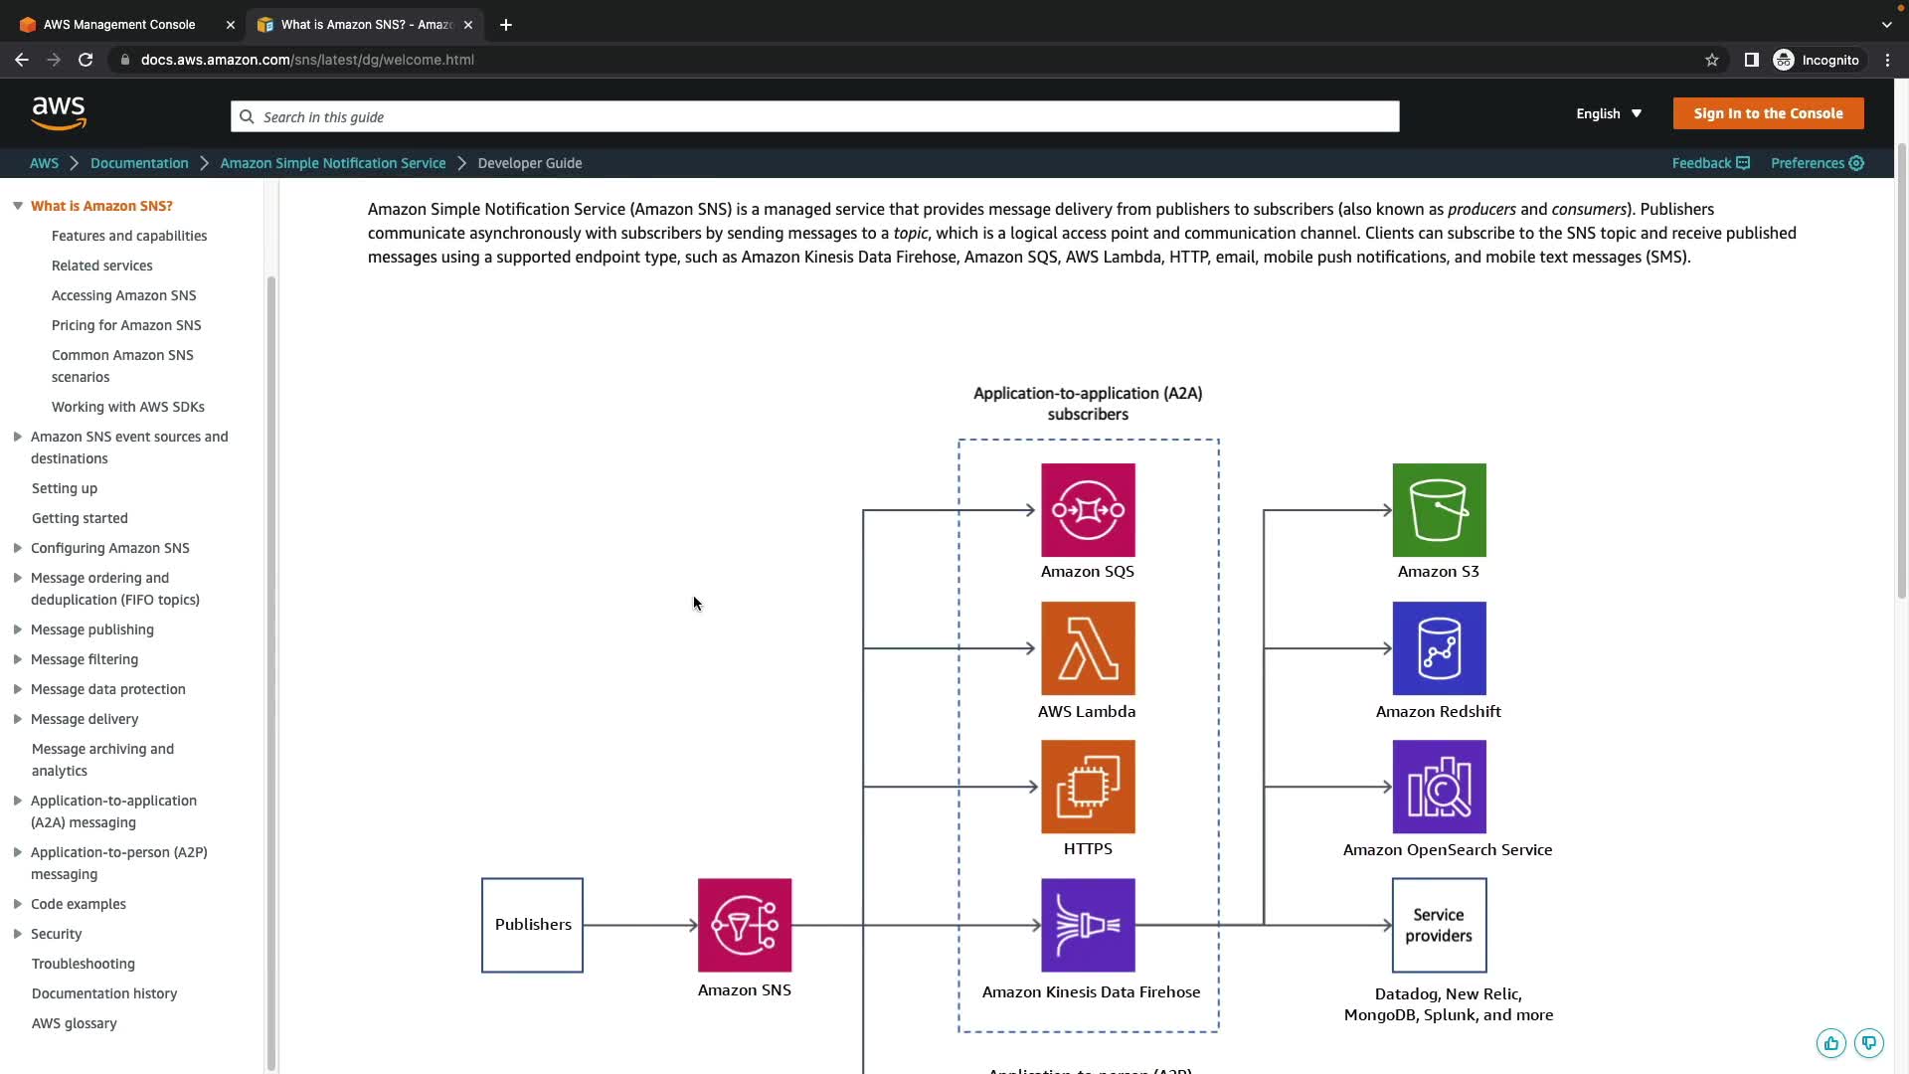Click the thumbs up feedback icon
This screenshot has height=1074, width=1909.
click(x=1830, y=1043)
